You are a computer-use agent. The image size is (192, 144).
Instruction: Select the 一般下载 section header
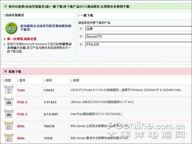click(87, 15)
